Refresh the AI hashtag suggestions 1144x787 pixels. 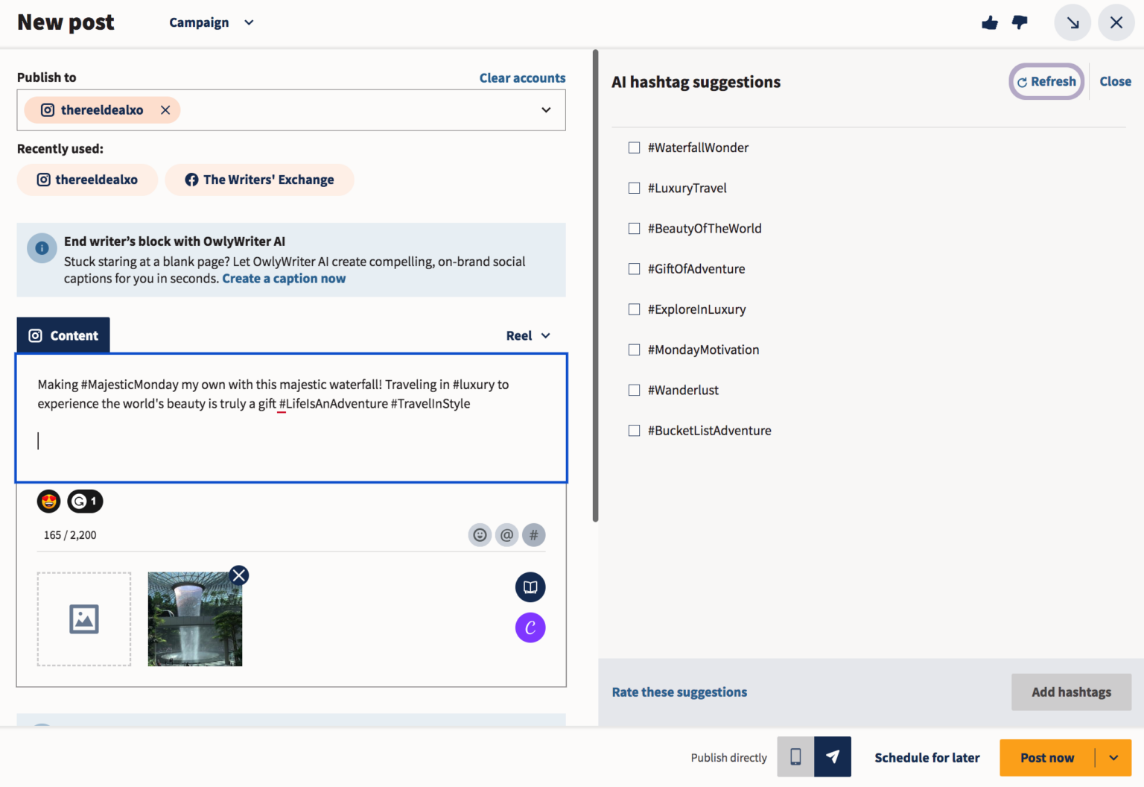pyautogui.click(x=1046, y=82)
